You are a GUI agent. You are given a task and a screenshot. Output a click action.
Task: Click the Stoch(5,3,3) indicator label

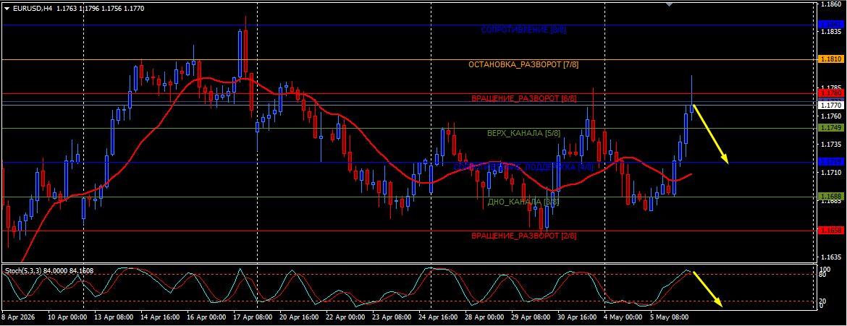point(22,270)
